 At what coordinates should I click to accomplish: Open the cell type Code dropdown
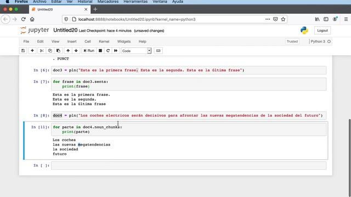pyautogui.click(x=137, y=51)
